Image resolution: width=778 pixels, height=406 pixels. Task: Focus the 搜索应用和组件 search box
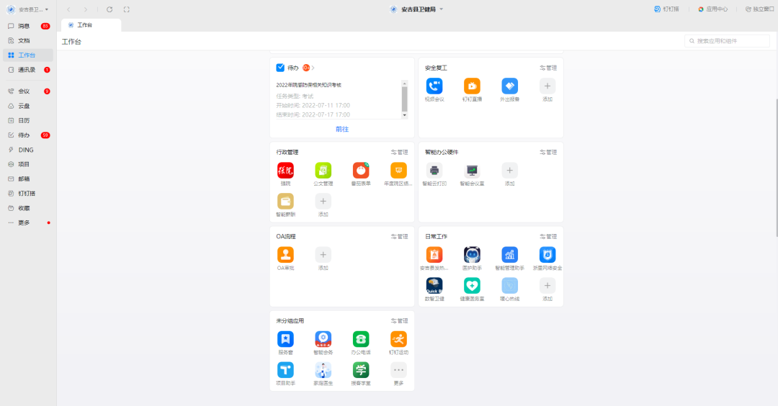(730, 42)
